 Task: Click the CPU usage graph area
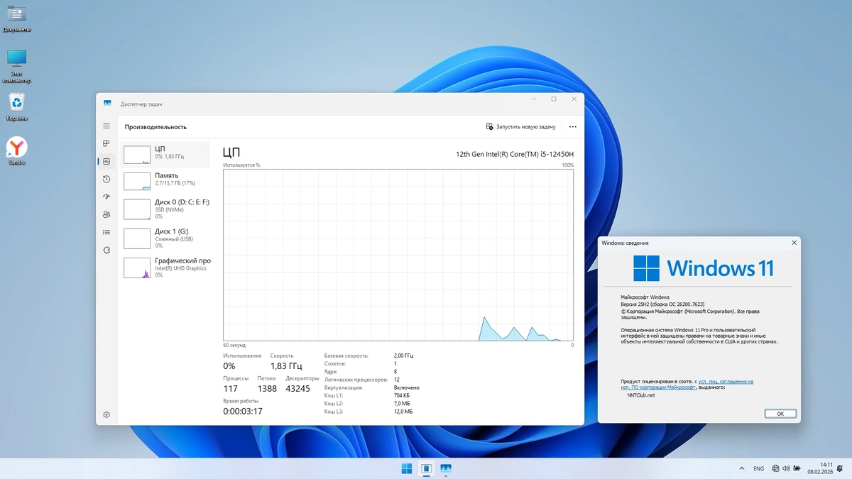tap(398, 255)
